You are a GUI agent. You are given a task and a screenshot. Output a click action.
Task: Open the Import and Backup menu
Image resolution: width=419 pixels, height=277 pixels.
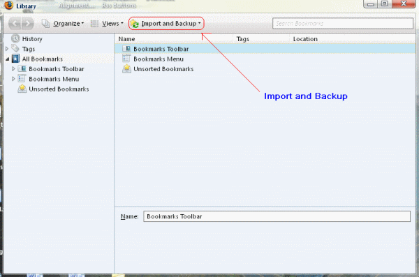(x=166, y=24)
